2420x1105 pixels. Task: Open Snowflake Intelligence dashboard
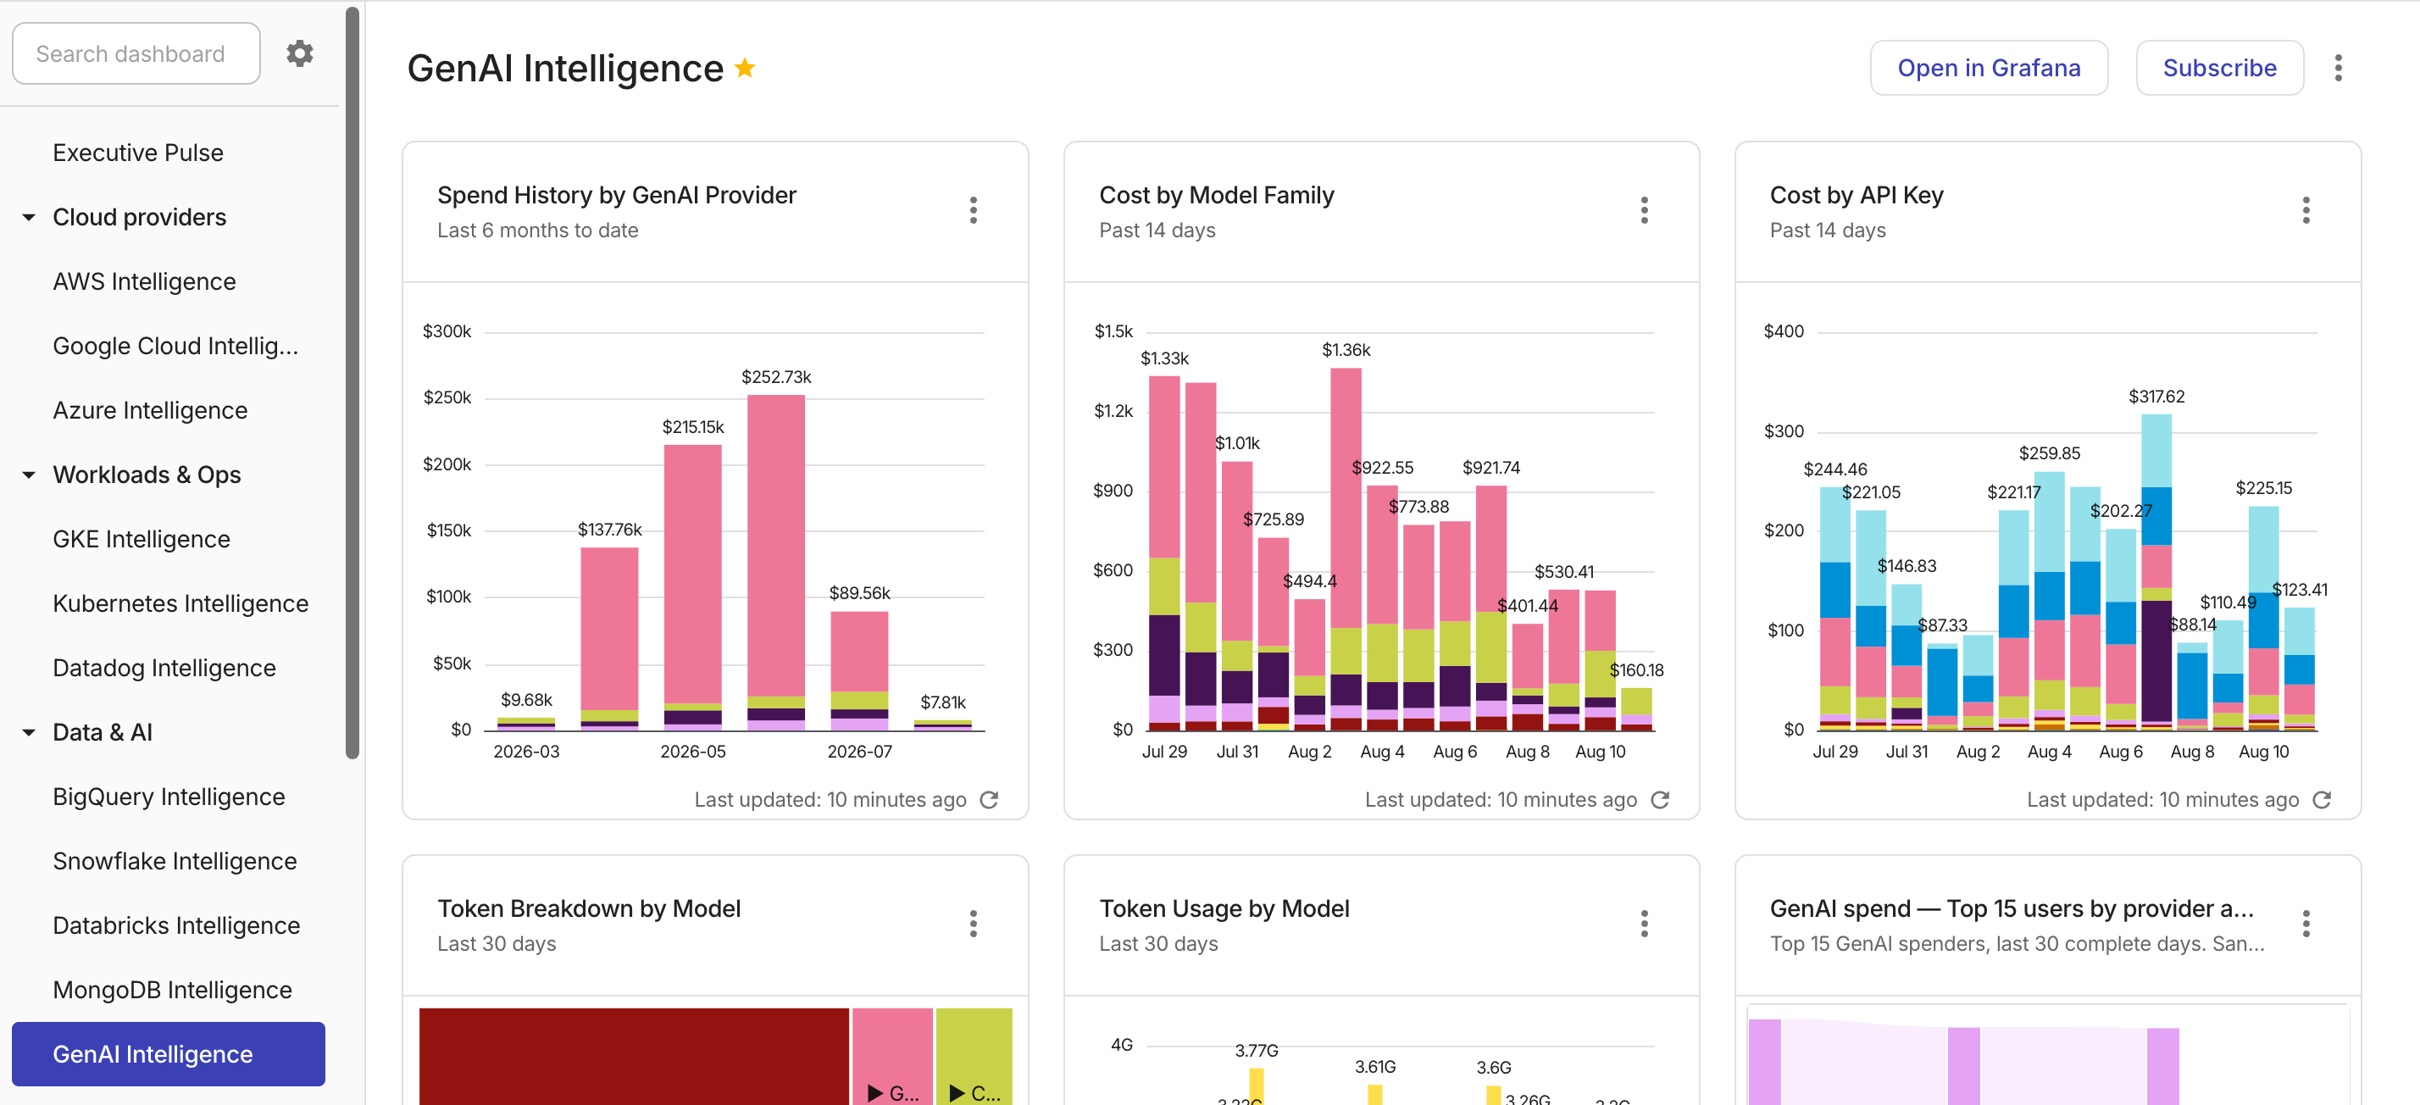(x=174, y=861)
